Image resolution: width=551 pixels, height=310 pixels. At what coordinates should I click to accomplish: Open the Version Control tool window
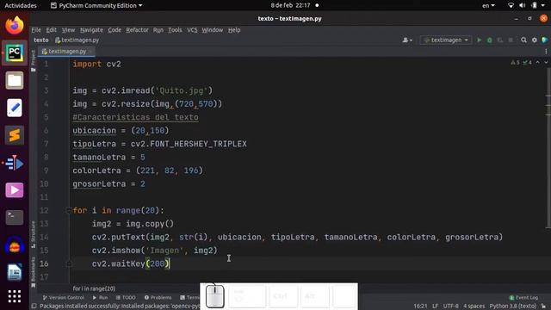[x=63, y=297]
